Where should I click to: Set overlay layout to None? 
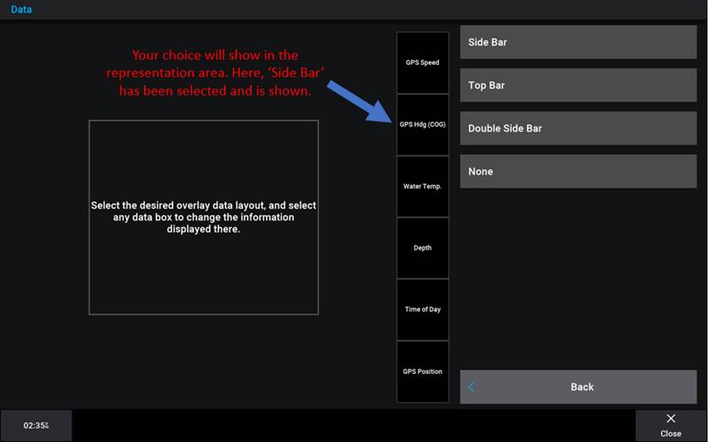click(578, 171)
